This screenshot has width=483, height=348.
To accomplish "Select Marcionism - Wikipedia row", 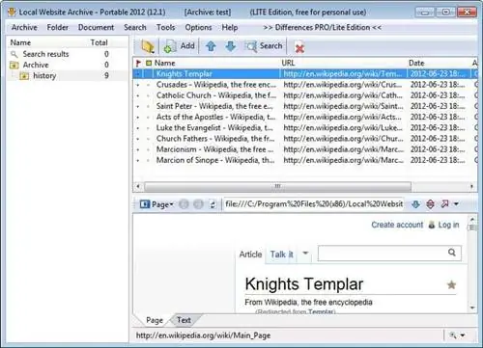I will tap(304, 149).
